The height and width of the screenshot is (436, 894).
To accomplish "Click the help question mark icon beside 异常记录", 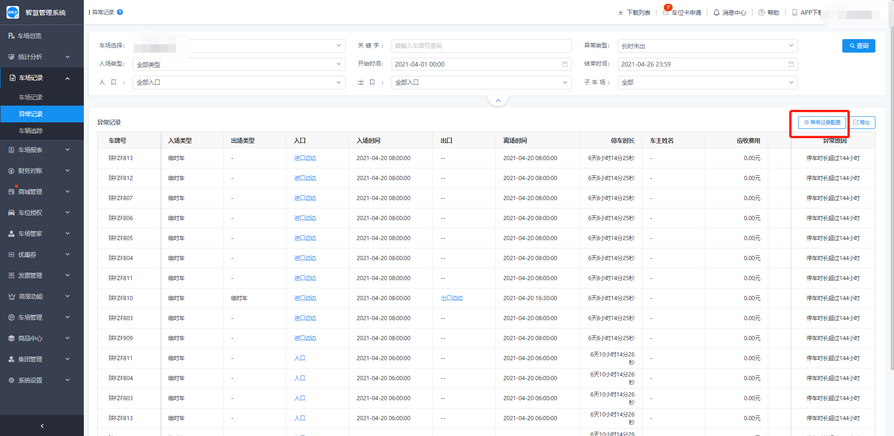I will click(120, 12).
